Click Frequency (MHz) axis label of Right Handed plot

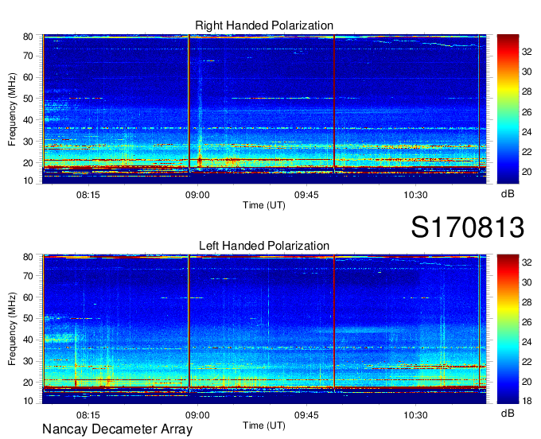click(12, 109)
